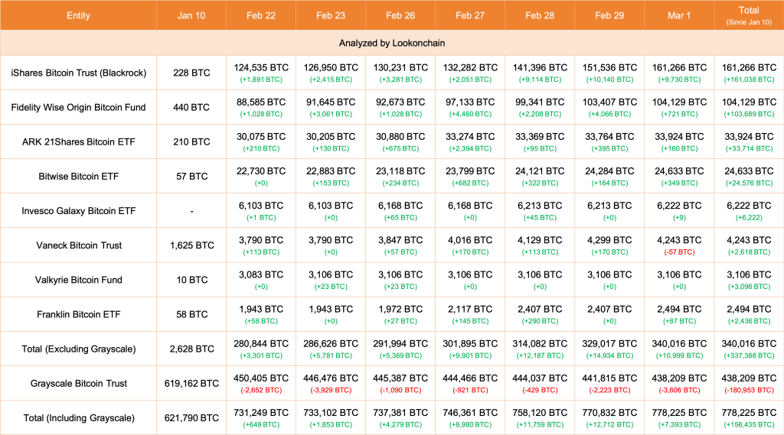Viewport: 784px width, 435px height.
Task: Select the 619,162 BTC Grayscale Jan 10 cell
Action: click(191, 384)
